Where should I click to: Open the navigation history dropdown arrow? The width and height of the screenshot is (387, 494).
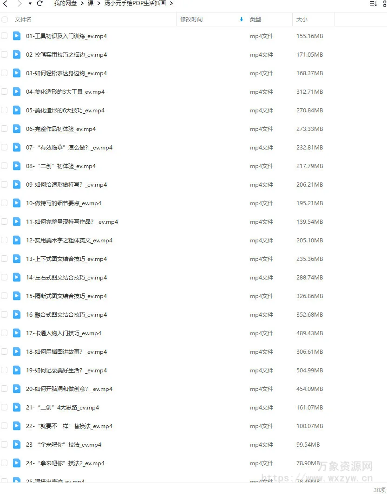click(x=30, y=3)
